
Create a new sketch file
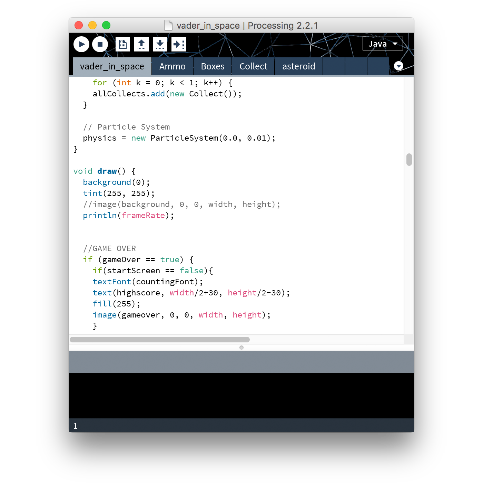[123, 44]
